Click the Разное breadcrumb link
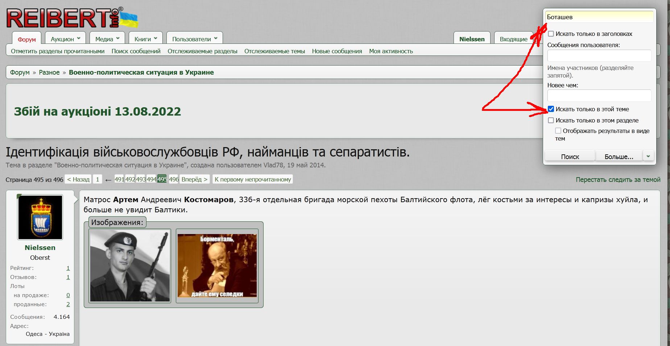Viewport: 670px width, 346px height. pos(49,72)
